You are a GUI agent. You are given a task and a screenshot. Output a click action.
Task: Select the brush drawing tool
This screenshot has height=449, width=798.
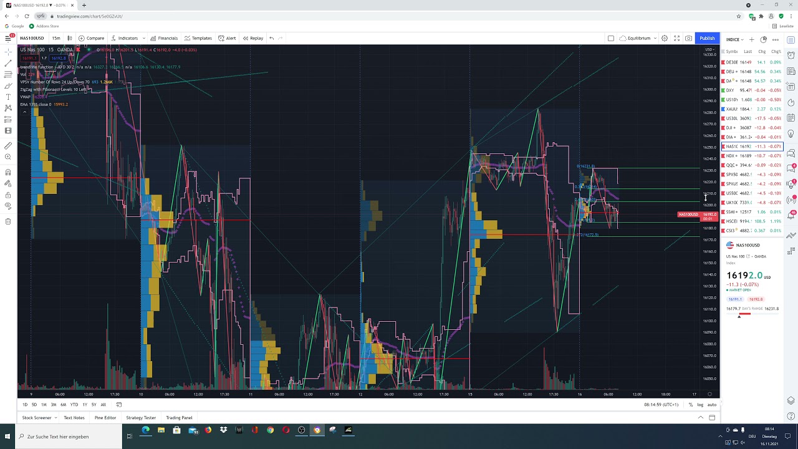coord(8,85)
